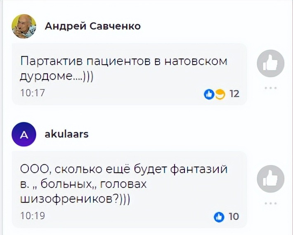Show reactions list via count 12
The width and height of the screenshot is (293, 235).
pos(234,94)
